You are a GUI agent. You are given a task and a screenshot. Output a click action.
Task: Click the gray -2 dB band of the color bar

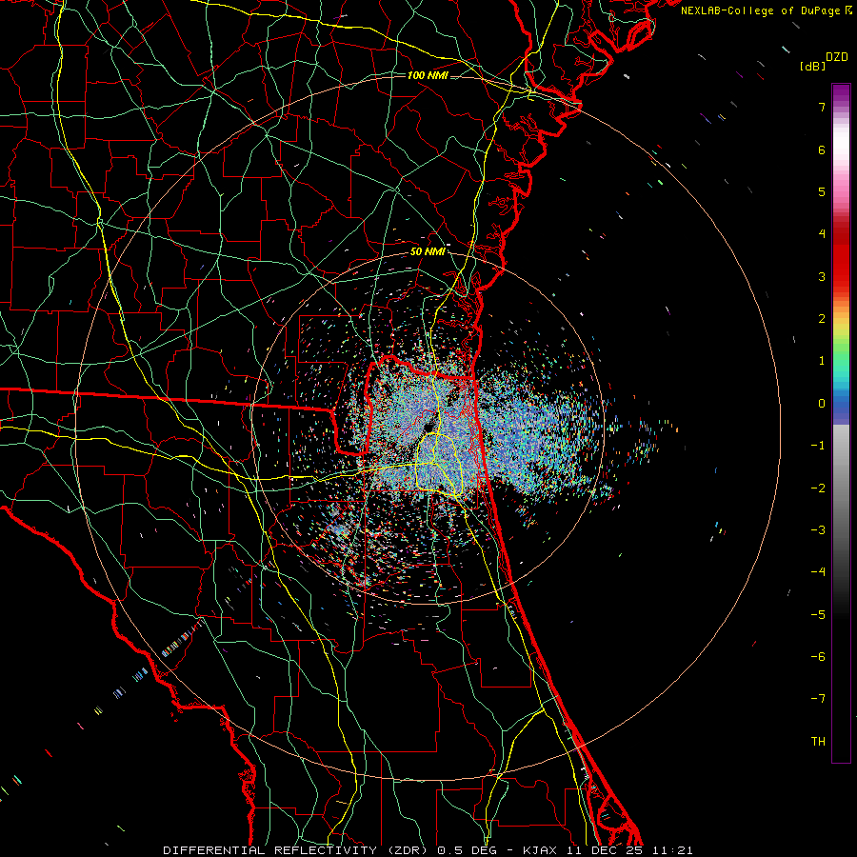(x=841, y=488)
